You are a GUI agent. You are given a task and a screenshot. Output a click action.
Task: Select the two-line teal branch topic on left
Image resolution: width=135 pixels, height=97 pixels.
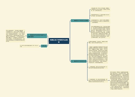coord(37,36)
